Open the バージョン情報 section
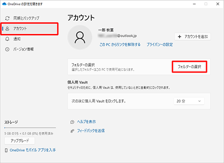The width and height of the screenshot is (224, 163). (23, 49)
